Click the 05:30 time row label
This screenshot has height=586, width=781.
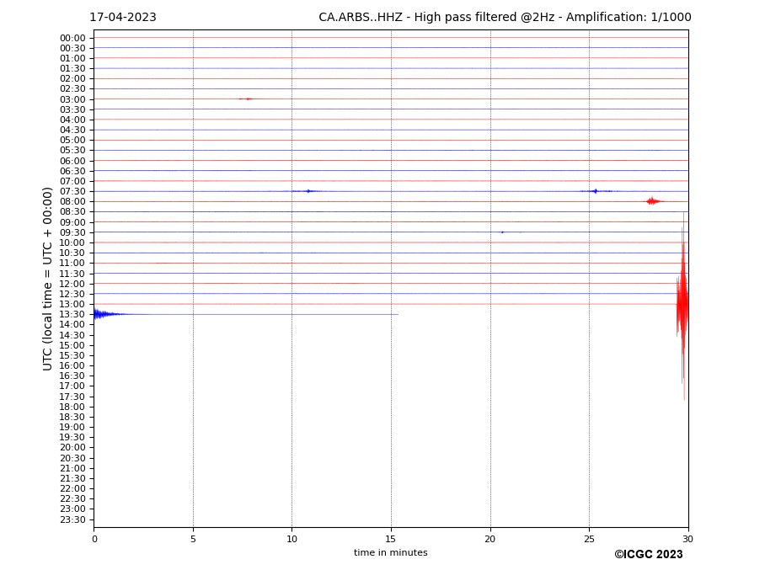click(72, 151)
